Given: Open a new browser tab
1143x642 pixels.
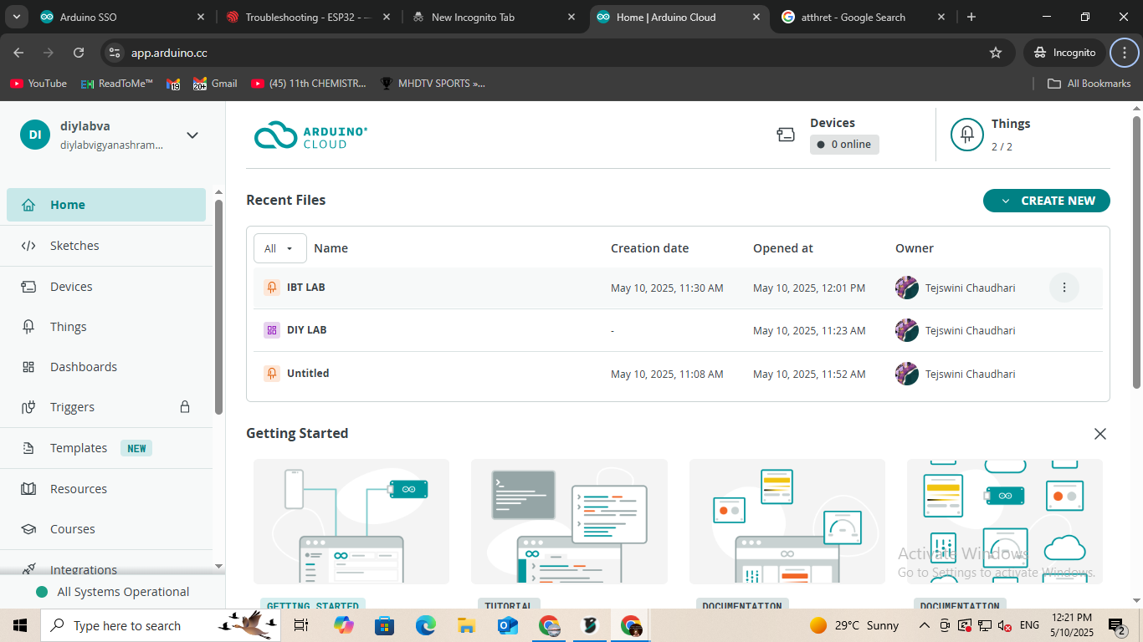Looking at the screenshot, I should (x=971, y=17).
